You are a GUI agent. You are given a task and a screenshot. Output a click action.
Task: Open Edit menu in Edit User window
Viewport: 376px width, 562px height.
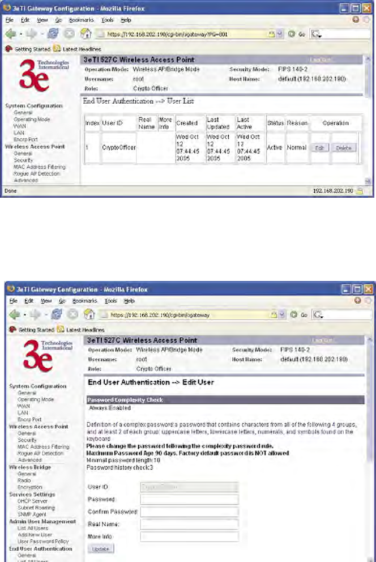[29, 301]
